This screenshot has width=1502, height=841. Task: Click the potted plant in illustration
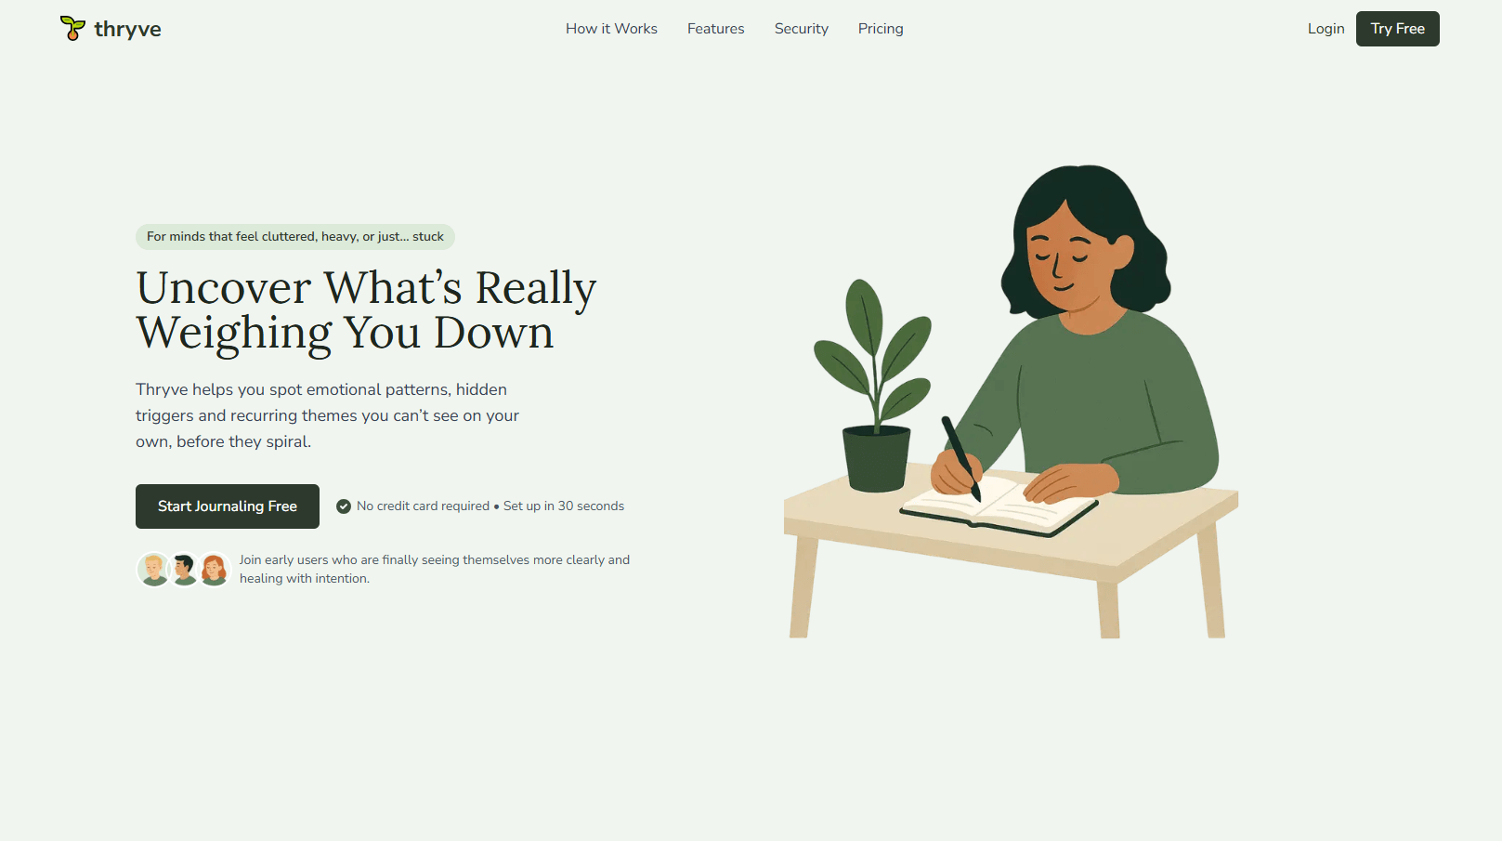[x=873, y=386]
